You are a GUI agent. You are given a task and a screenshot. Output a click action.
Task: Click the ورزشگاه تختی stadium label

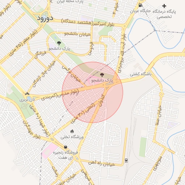72,137
